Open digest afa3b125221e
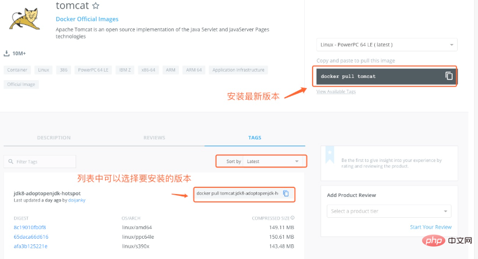The width and height of the screenshot is (478, 259). 30,246
